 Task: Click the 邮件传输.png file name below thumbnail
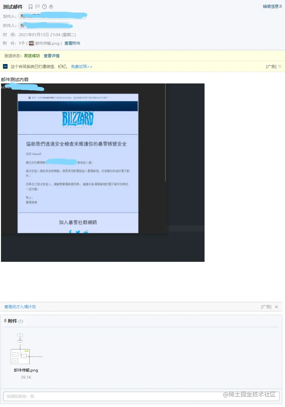point(26,370)
